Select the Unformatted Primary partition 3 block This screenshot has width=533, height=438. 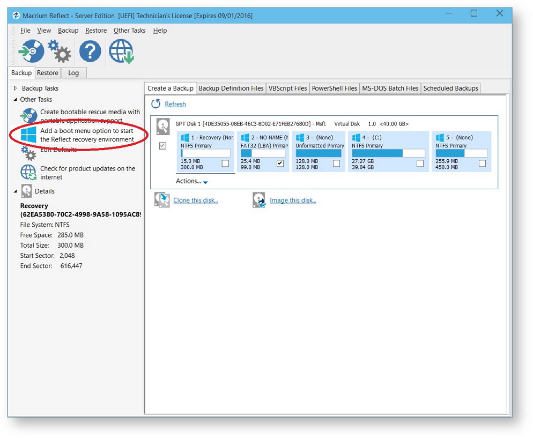319,152
